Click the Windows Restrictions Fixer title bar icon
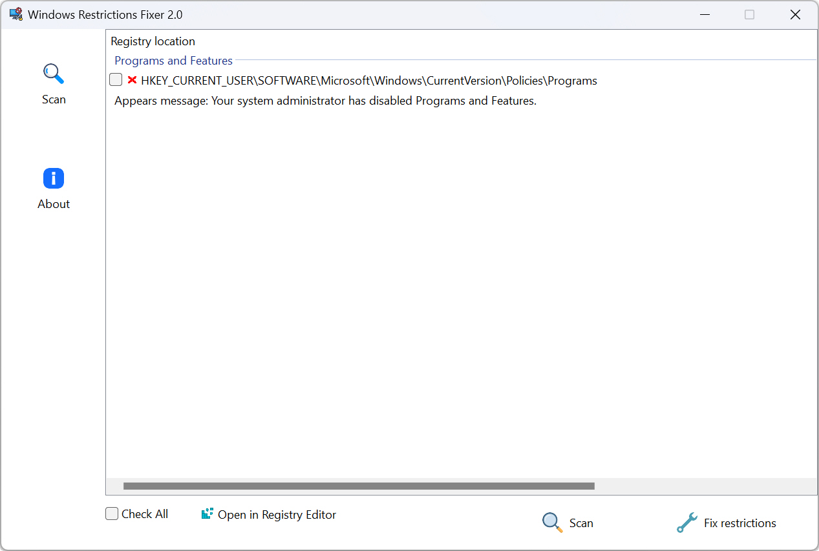This screenshot has height=551, width=819. [x=16, y=14]
